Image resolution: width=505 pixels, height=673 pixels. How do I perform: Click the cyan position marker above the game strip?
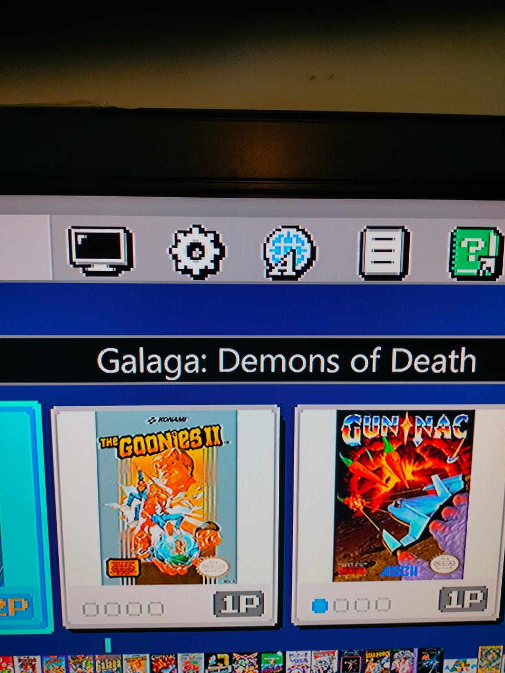[108, 645]
